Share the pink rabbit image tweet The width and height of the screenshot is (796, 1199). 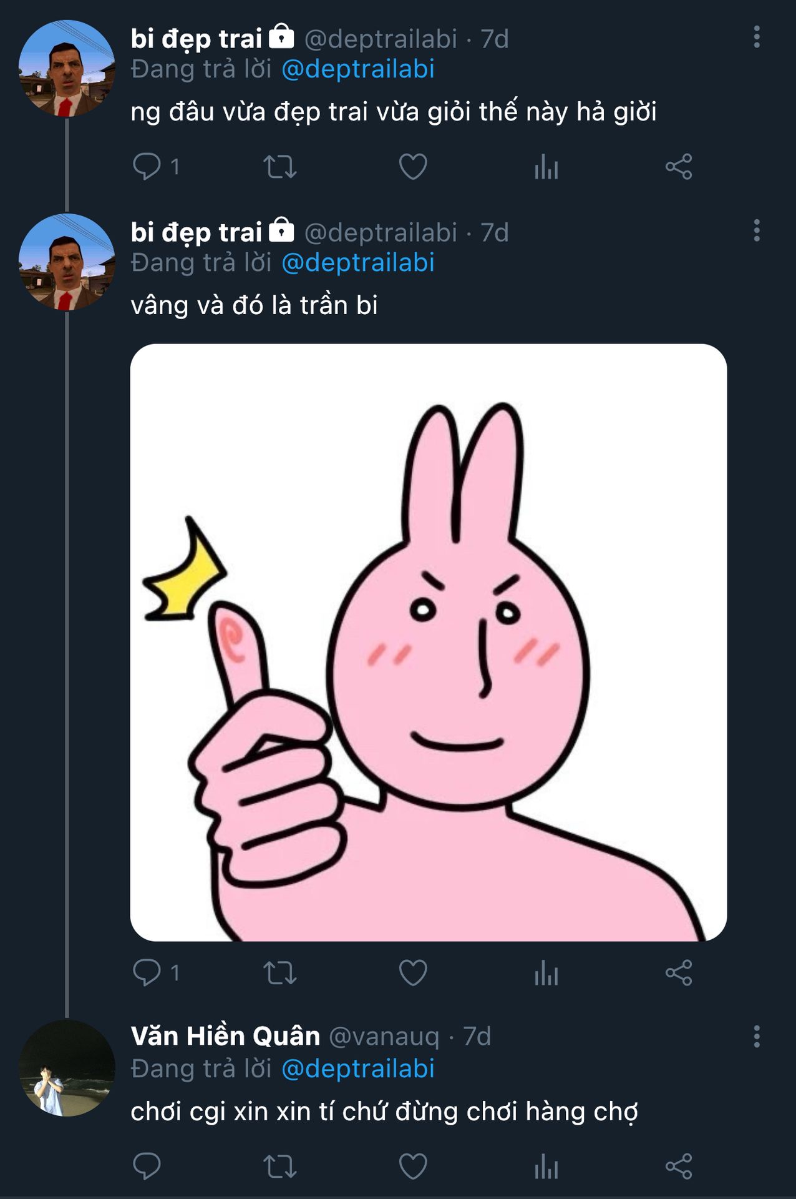[679, 972]
